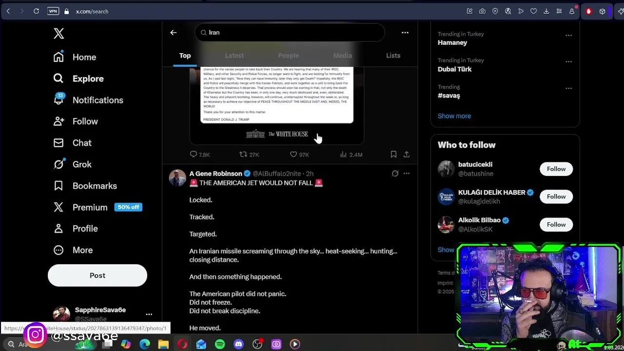
Task: Share the White House post
Action: (406, 155)
